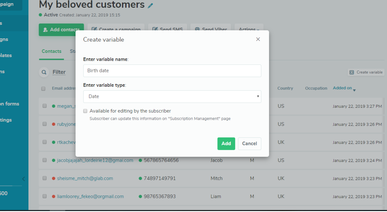Image resolution: width=387 pixels, height=212 pixels.
Task: Check the select-all checkbox in the table header
Action: coord(43,89)
